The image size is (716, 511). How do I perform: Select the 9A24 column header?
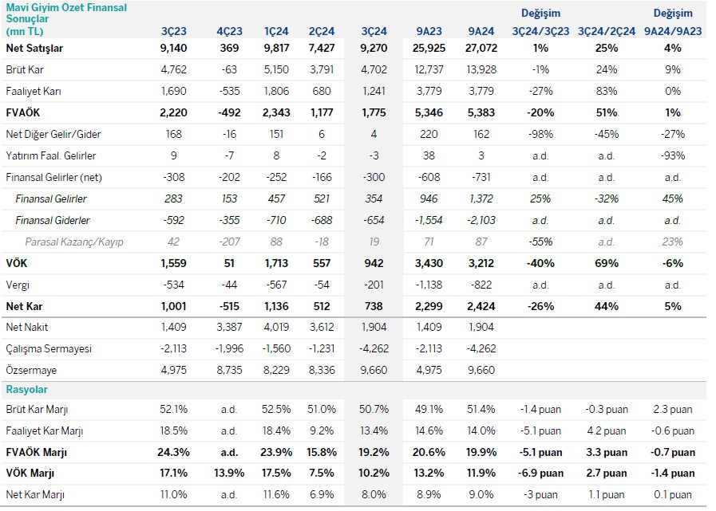[481, 31]
